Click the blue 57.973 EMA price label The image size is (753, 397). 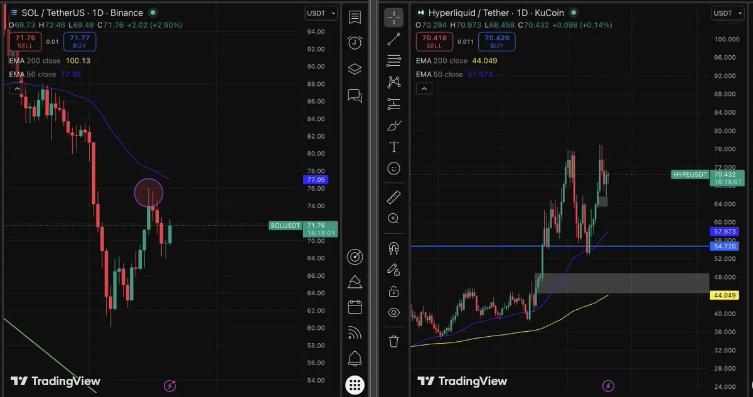[725, 231]
